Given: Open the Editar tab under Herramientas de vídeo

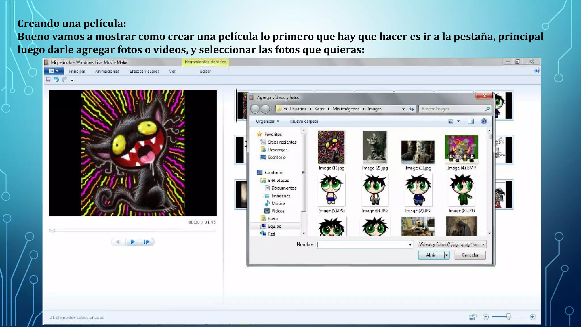Looking at the screenshot, I should 205,71.
